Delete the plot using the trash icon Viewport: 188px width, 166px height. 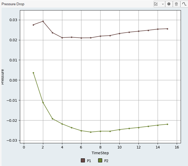point(176,4)
